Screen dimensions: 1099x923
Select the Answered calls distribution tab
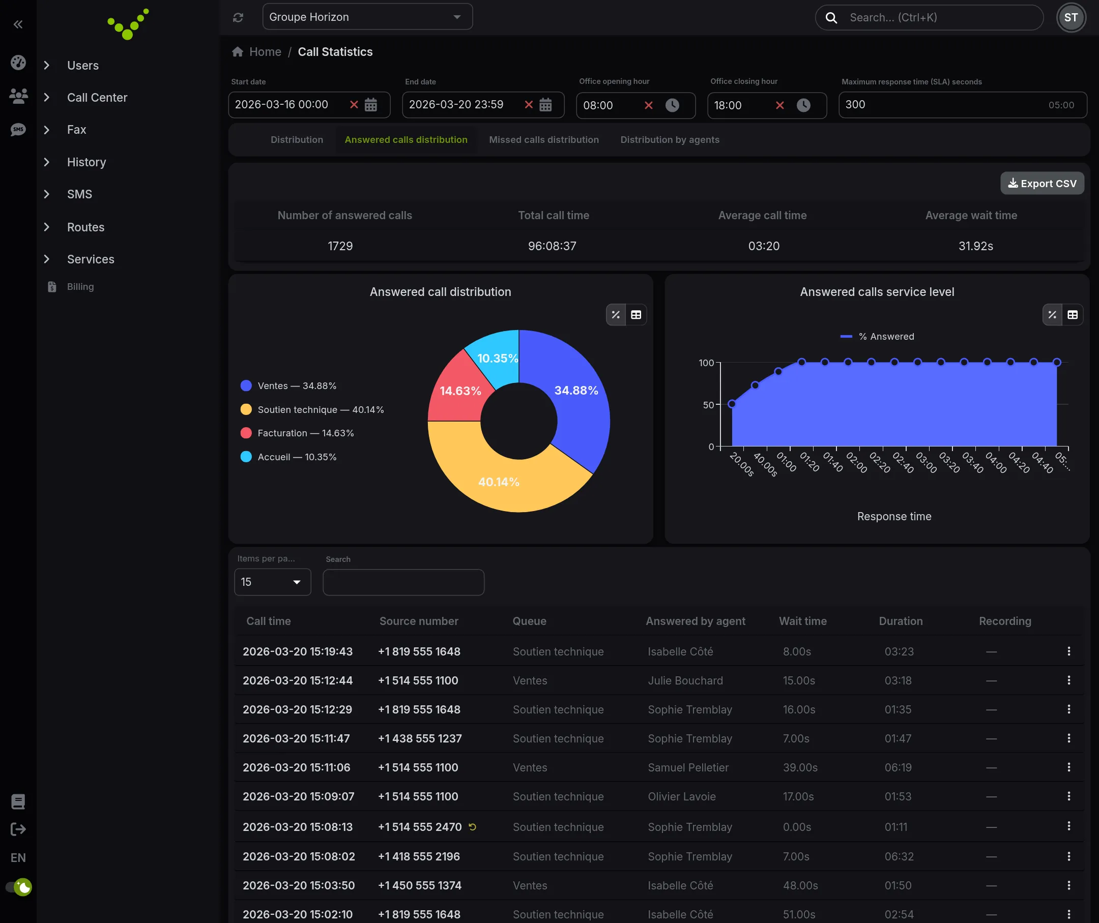(406, 140)
